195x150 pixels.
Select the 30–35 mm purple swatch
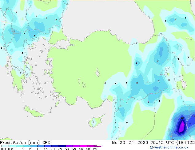[69, 146]
